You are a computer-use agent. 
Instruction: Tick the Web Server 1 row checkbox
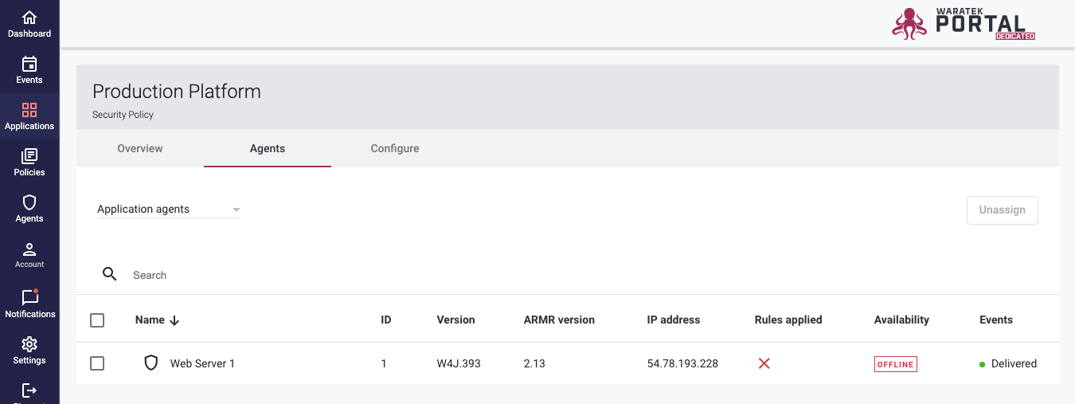(97, 363)
